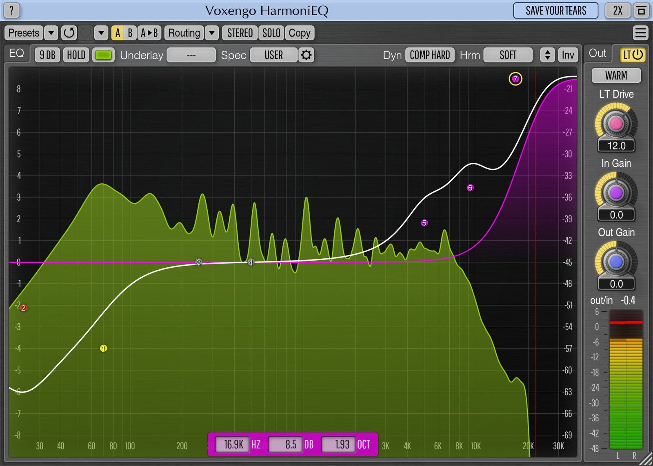The image size is (653, 466).
Task: Open the hamburger main menu icon
Action: tap(640, 33)
